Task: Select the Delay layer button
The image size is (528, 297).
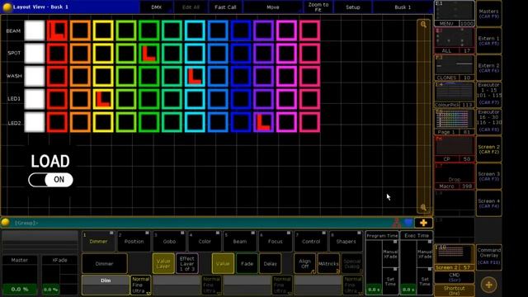Action: pyautogui.click(x=270, y=263)
